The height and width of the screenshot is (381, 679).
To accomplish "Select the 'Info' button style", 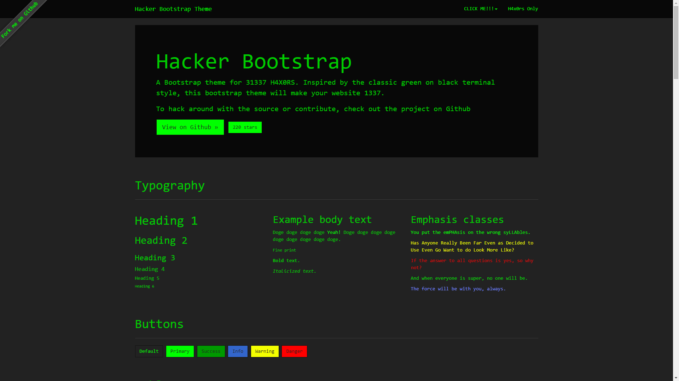I will coord(237,351).
